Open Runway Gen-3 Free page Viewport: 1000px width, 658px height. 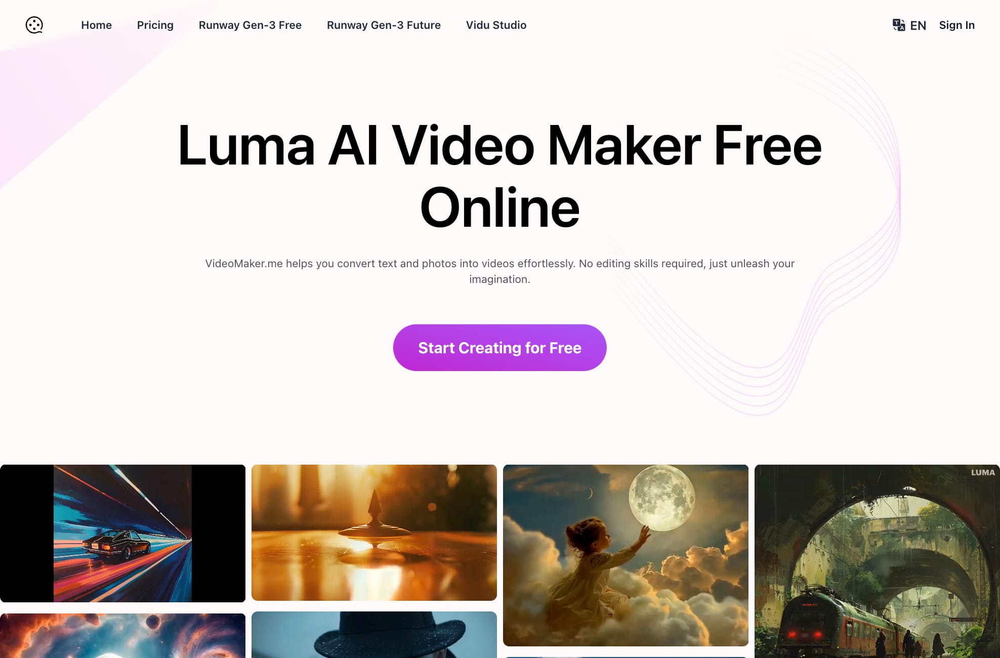[249, 25]
